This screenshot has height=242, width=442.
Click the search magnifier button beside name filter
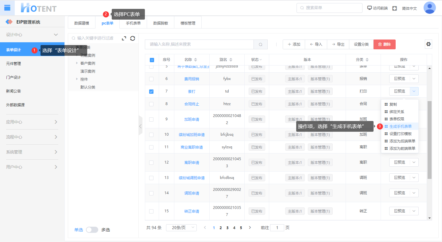[261, 44]
